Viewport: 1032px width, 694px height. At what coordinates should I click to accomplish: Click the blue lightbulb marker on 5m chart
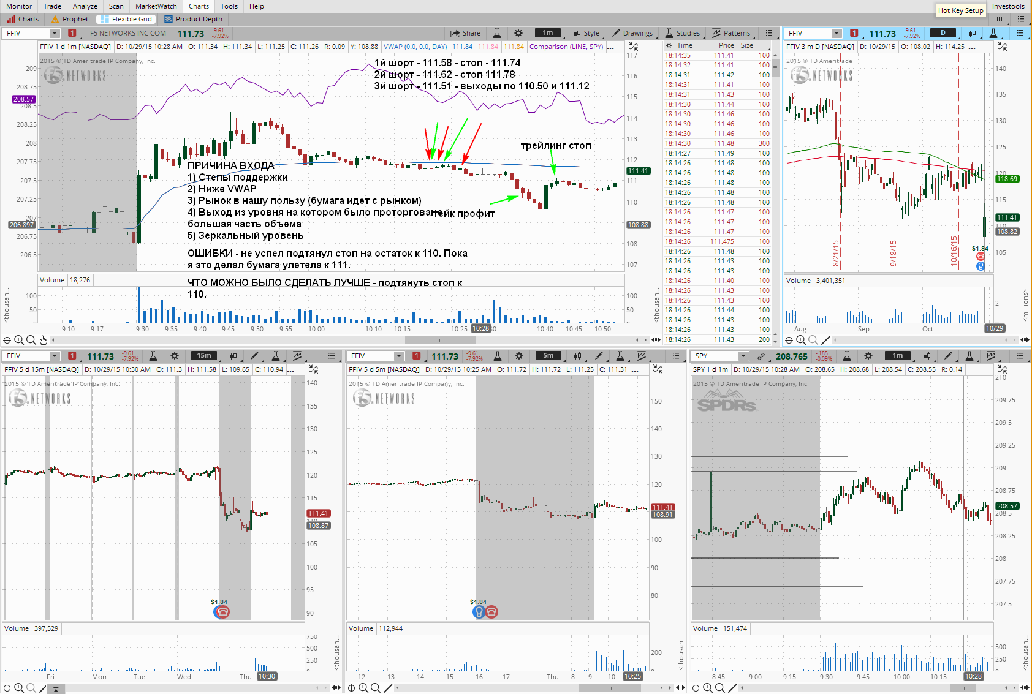point(479,612)
